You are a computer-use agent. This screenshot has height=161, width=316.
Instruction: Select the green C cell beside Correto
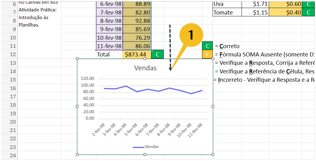point(207,46)
